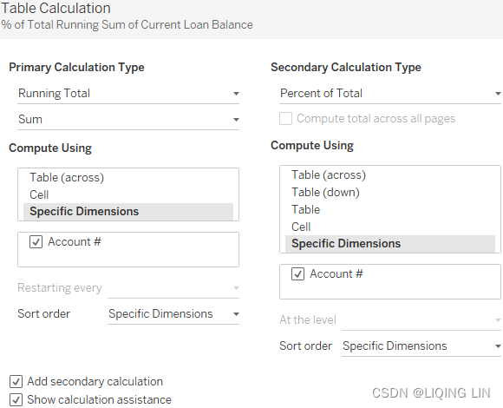
Task: Open the Restarting every dropdown
Action: [173, 288]
